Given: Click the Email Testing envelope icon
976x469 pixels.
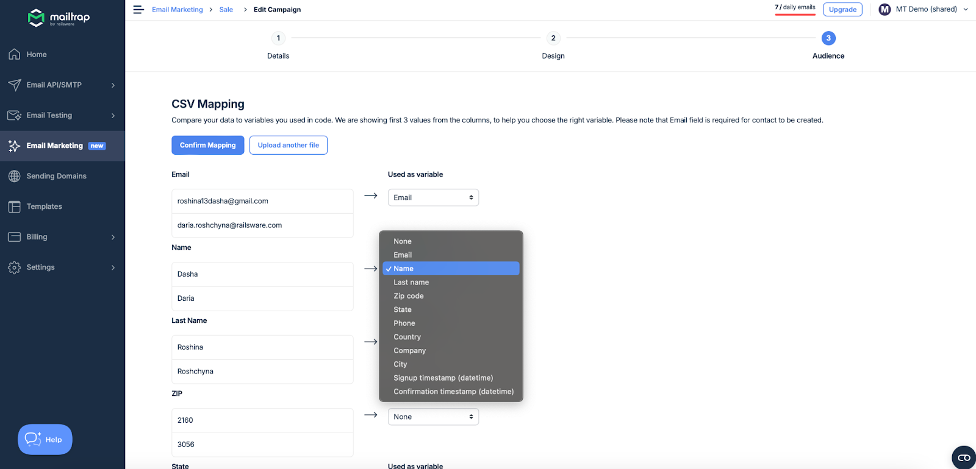Looking at the screenshot, I should (15, 115).
